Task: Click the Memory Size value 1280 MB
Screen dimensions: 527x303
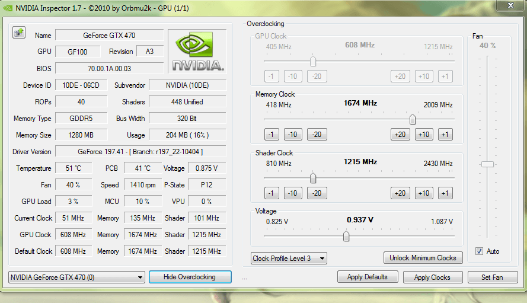Action: click(81, 135)
